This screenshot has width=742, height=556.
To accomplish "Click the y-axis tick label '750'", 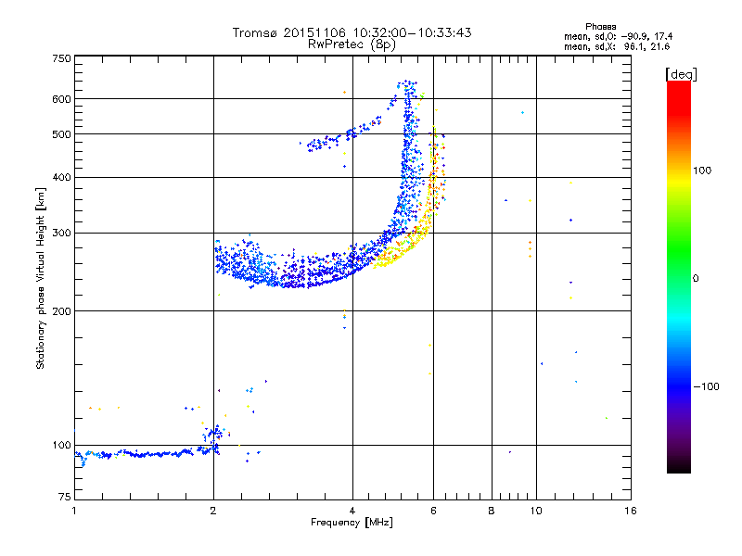I will (61, 58).
